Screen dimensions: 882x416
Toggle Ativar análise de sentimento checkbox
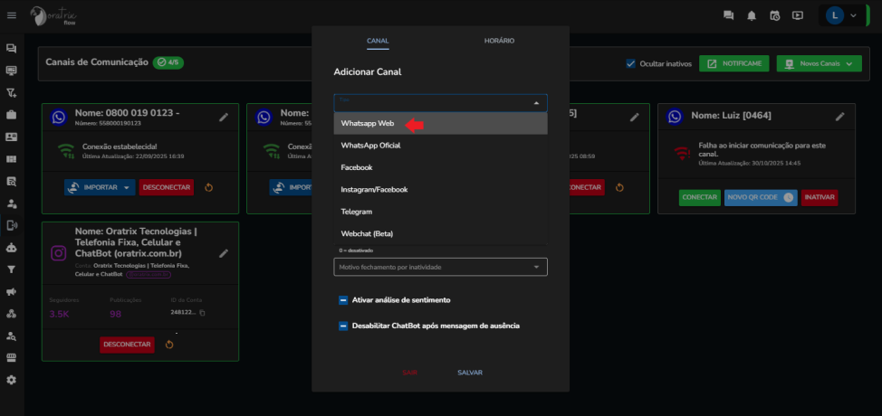(344, 300)
